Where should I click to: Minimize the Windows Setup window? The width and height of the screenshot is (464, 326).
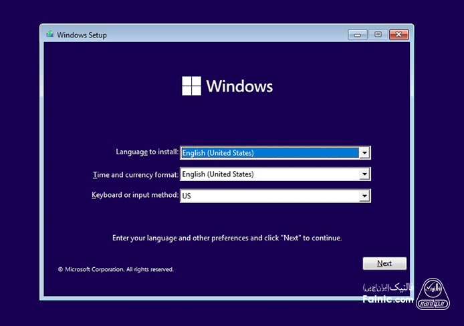[x=357, y=34]
